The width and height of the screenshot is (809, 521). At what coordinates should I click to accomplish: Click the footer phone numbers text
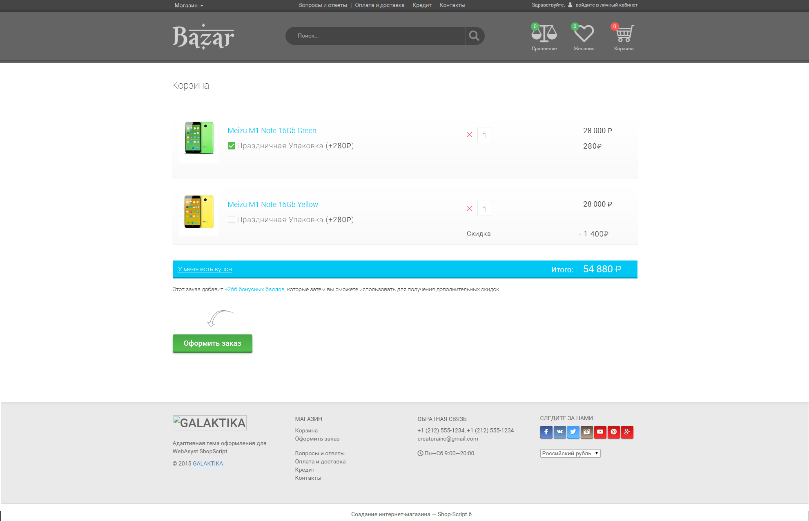point(466,430)
